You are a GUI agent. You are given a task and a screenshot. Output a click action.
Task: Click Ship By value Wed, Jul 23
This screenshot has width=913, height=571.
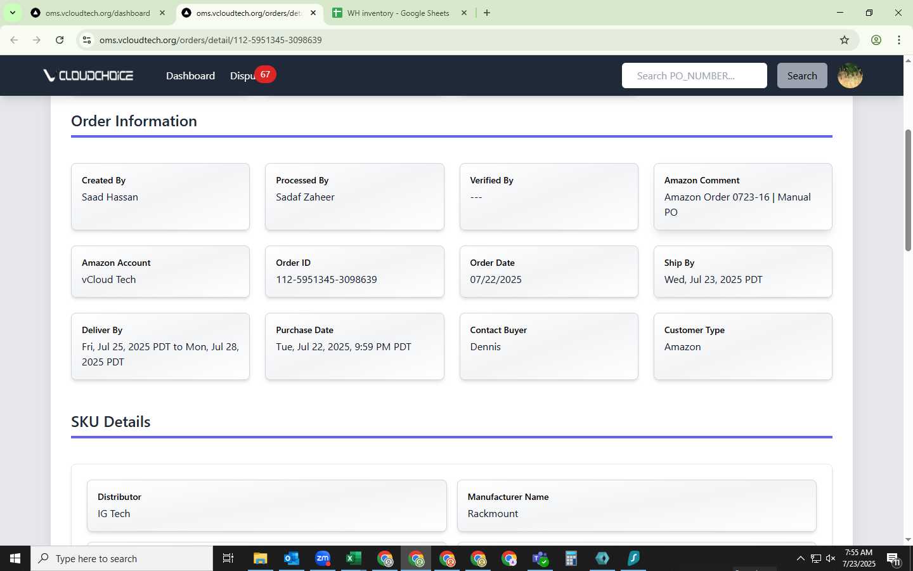pyautogui.click(x=713, y=280)
